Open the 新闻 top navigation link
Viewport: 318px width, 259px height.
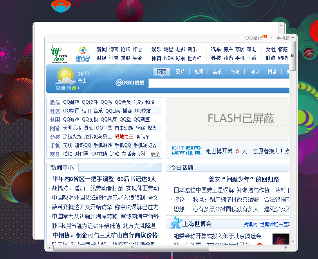tap(101, 49)
